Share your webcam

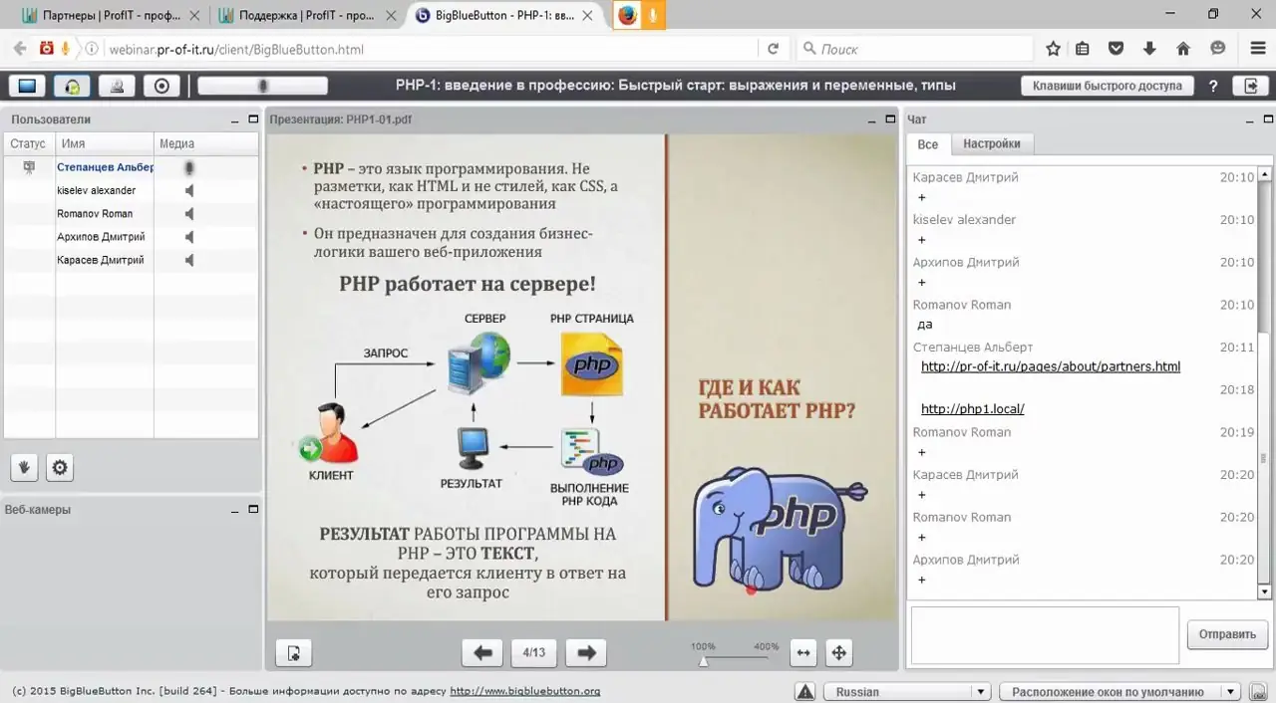tap(117, 86)
